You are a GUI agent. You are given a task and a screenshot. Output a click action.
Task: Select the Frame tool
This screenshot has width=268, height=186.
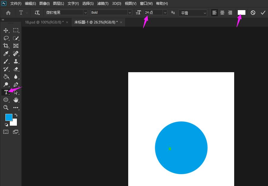tap(16, 46)
